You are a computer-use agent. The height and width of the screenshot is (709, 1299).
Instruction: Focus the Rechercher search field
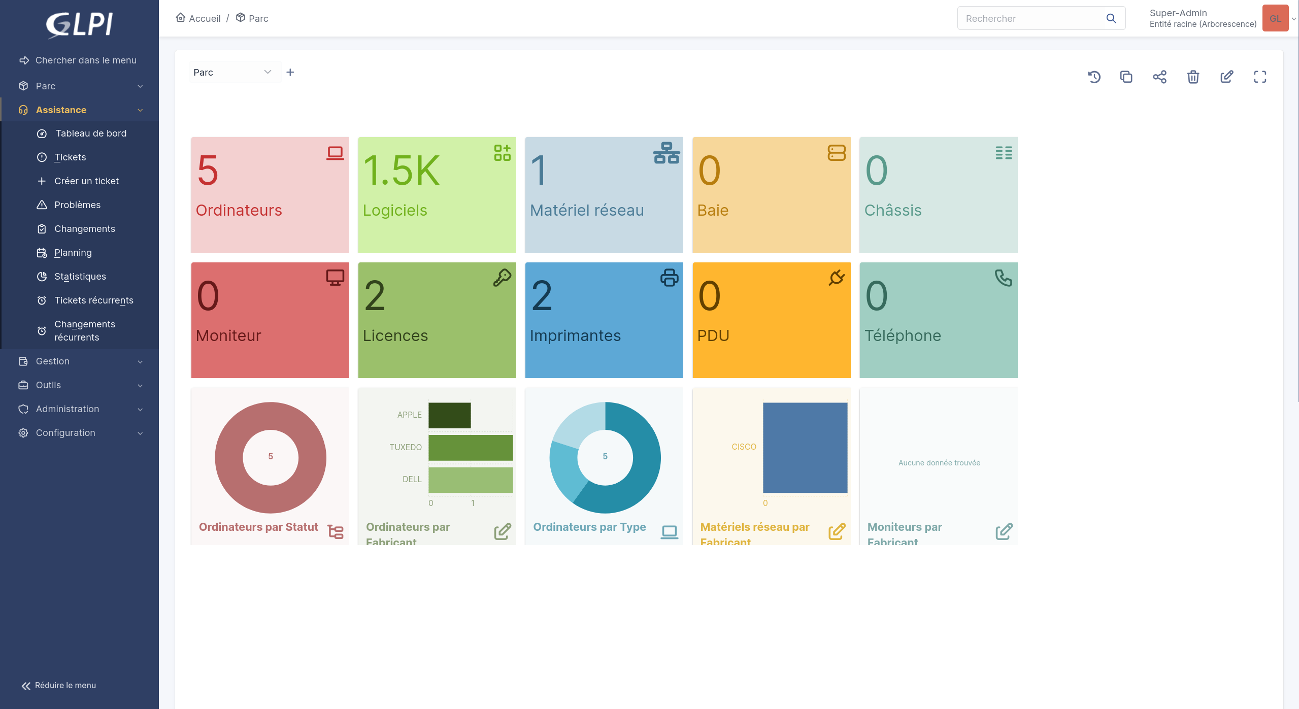(x=1030, y=18)
